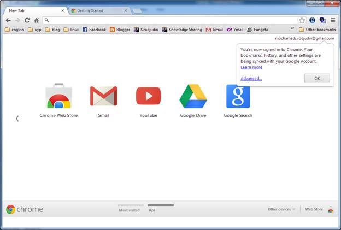The width and height of the screenshot is (341, 230).
Task: Open the Sirodjudin bookmark
Action: click(146, 30)
